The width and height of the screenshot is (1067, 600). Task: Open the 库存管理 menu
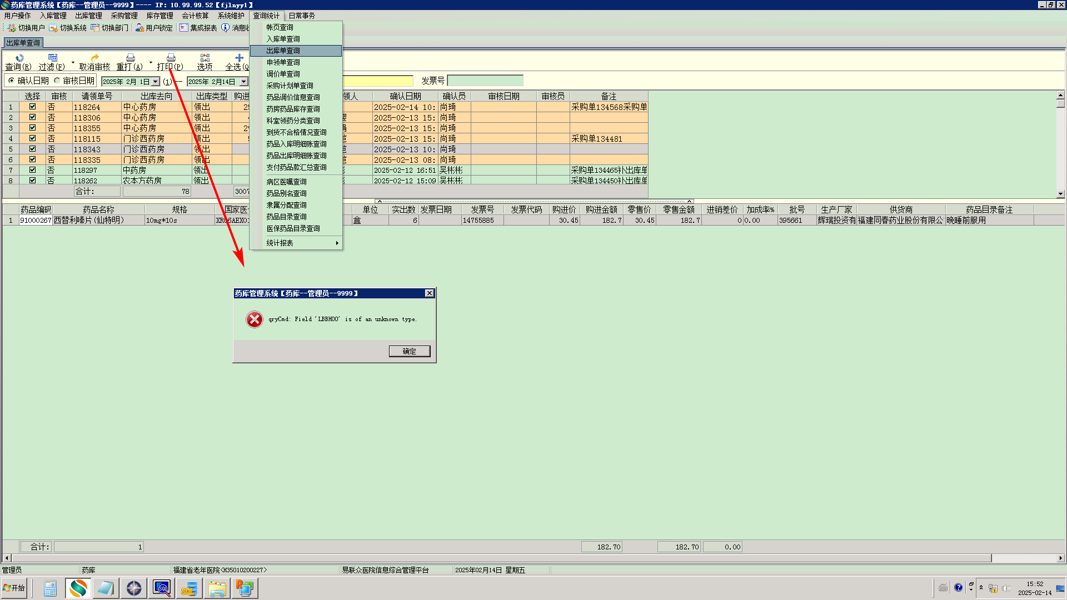(159, 16)
